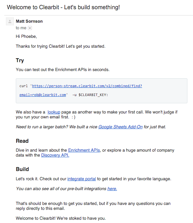This screenshot has width=193, height=223.
Task: Click inside the curl command code box
Action: pyautogui.click(x=102, y=91)
